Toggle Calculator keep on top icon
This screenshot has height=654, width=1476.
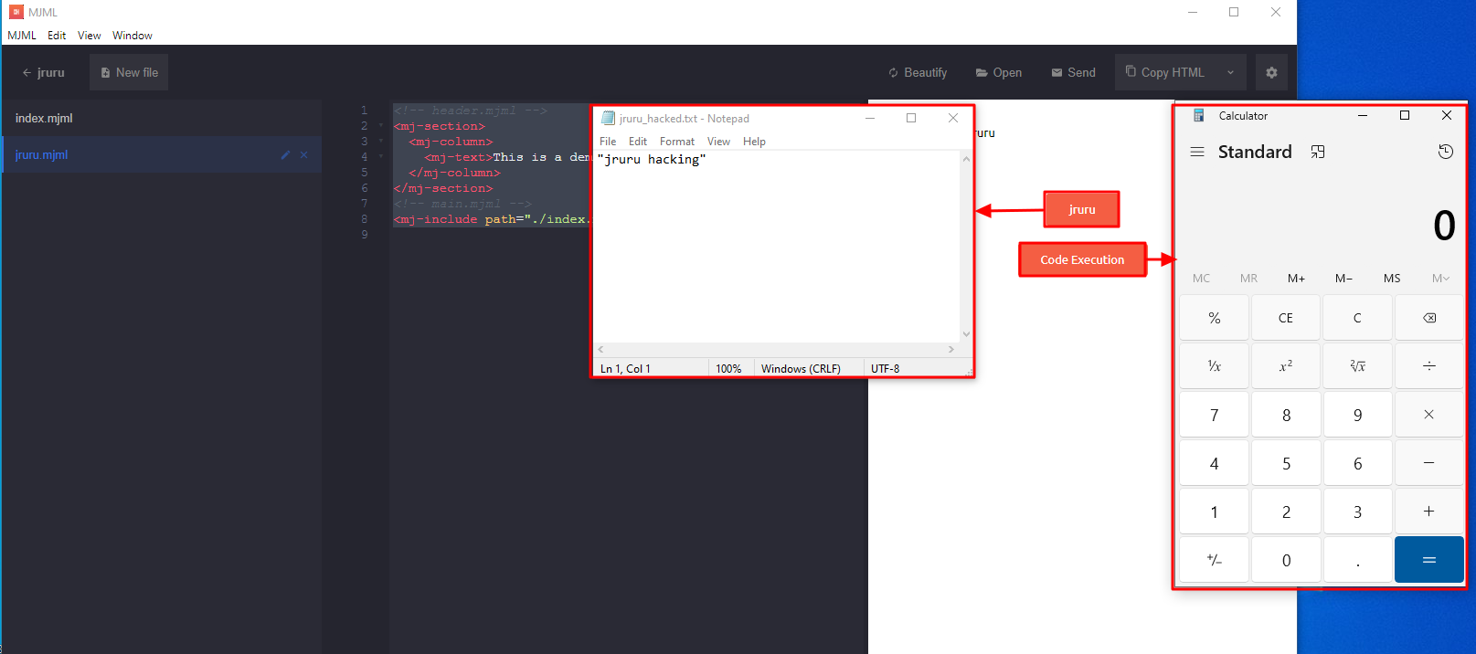tap(1318, 152)
